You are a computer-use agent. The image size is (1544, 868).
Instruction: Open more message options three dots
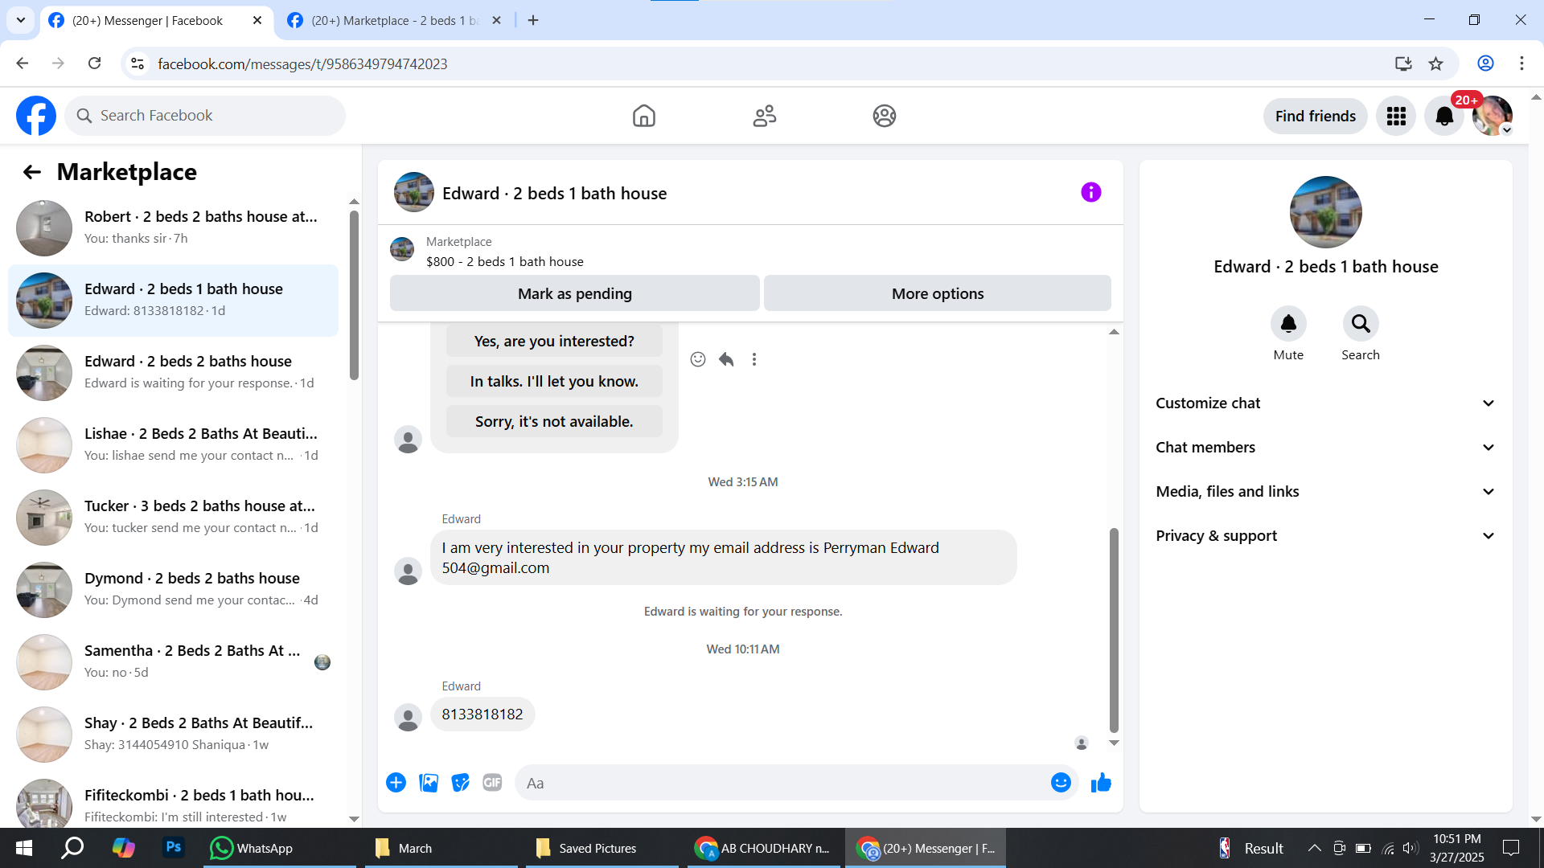(x=754, y=359)
